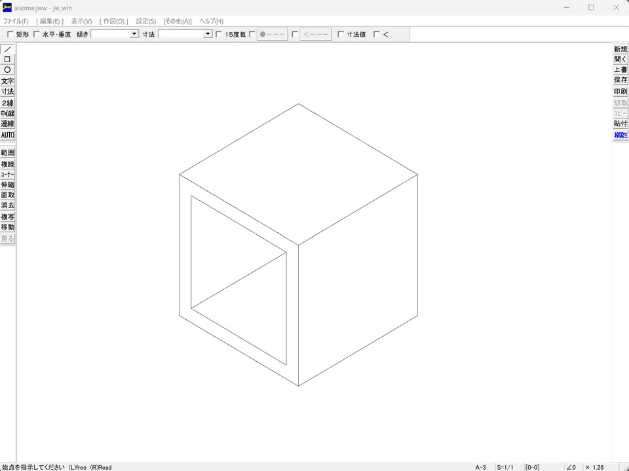Open the ファイル(F) menu
Image resolution: width=629 pixels, height=471 pixels.
tap(16, 22)
